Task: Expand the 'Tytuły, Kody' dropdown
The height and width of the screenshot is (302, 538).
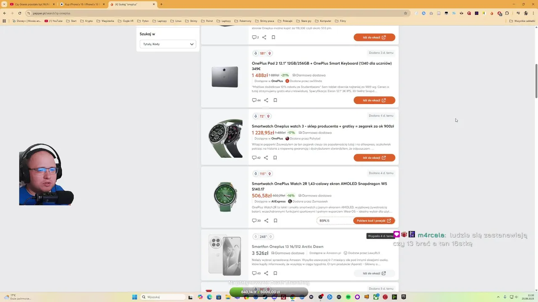Action: 168,44
